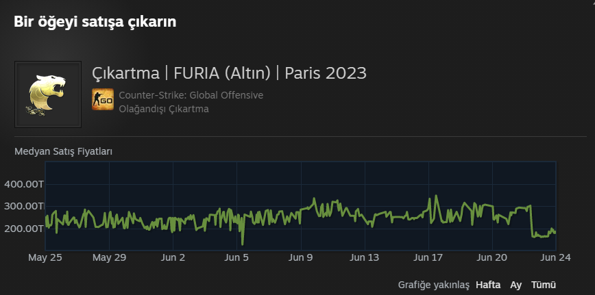Screen dimensions: 595x295
Task: Click the 'Jun 2' date axis label
Action: pos(173,257)
